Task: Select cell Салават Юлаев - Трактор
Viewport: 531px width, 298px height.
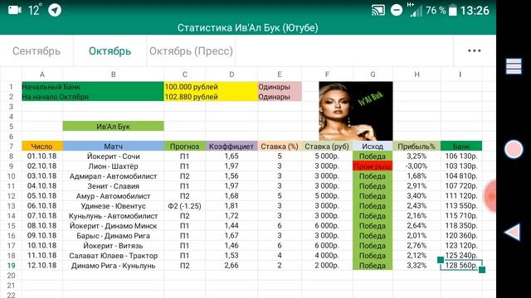Action: pos(113,256)
